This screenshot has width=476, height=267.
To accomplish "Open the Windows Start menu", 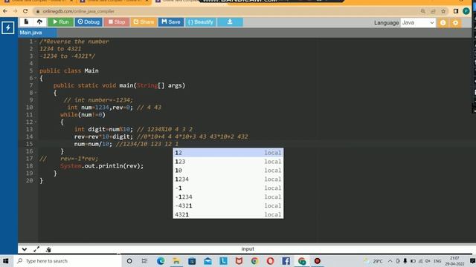I will click(x=6, y=260).
